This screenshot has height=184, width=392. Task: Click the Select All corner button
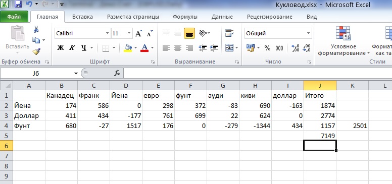6,86
